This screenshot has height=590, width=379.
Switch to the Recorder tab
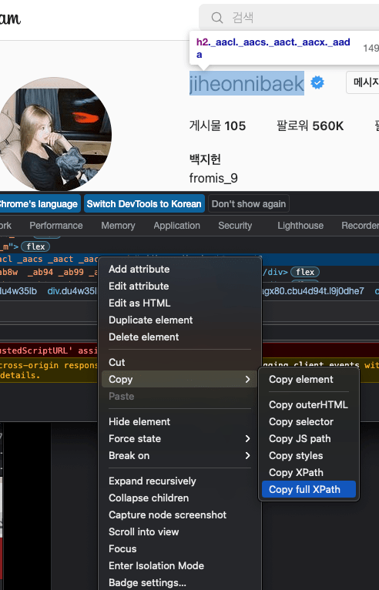point(360,226)
